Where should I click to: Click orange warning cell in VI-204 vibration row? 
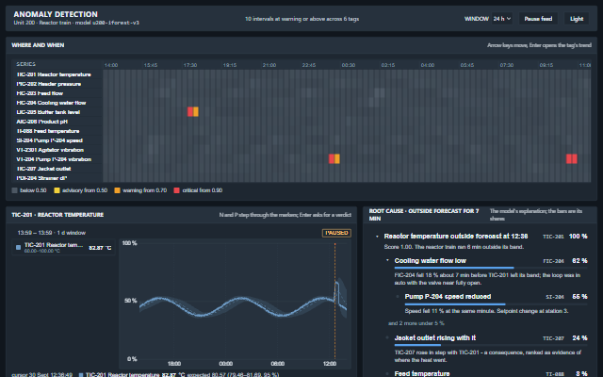pos(337,159)
